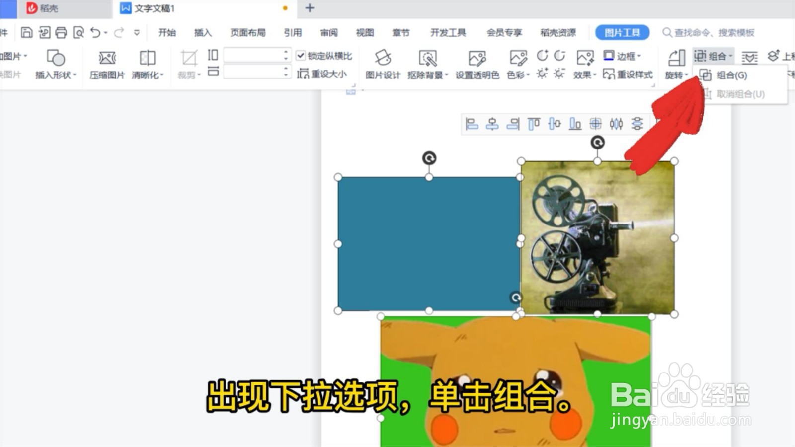The width and height of the screenshot is (795, 447).
Task: Click the Redo arrow icon
Action: pos(119,33)
